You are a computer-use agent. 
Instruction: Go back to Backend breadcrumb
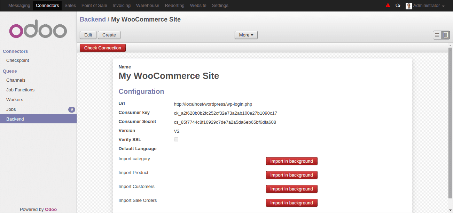coord(93,19)
